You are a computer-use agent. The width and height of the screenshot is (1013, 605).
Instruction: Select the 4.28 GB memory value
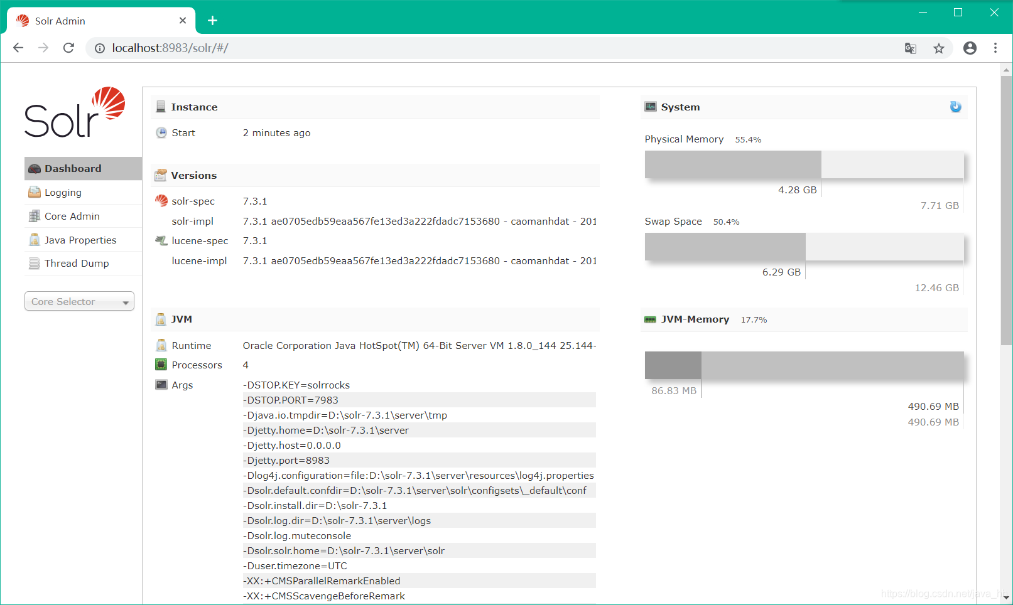click(x=797, y=190)
